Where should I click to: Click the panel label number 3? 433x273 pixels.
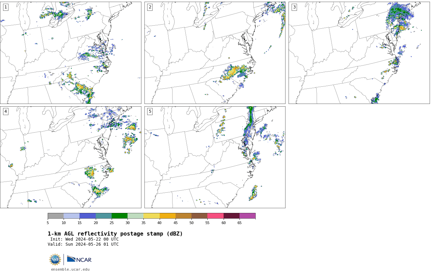coord(294,7)
